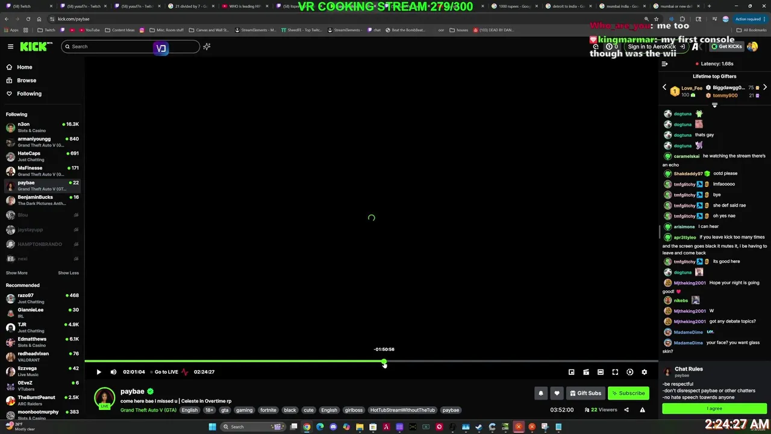The height and width of the screenshot is (434, 771).
Task: Open the 'Content Ideas' bookmark folder
Action: coord(119,30)
